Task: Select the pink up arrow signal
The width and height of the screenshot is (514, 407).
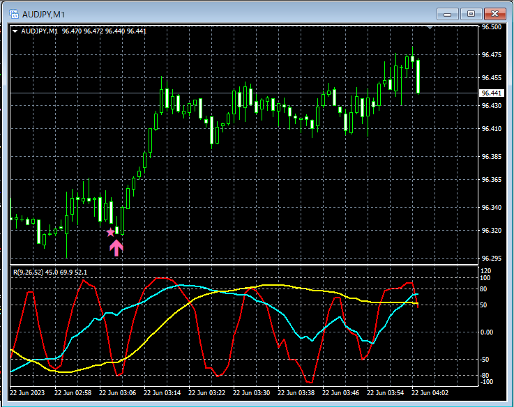Action: click(116, 247)
